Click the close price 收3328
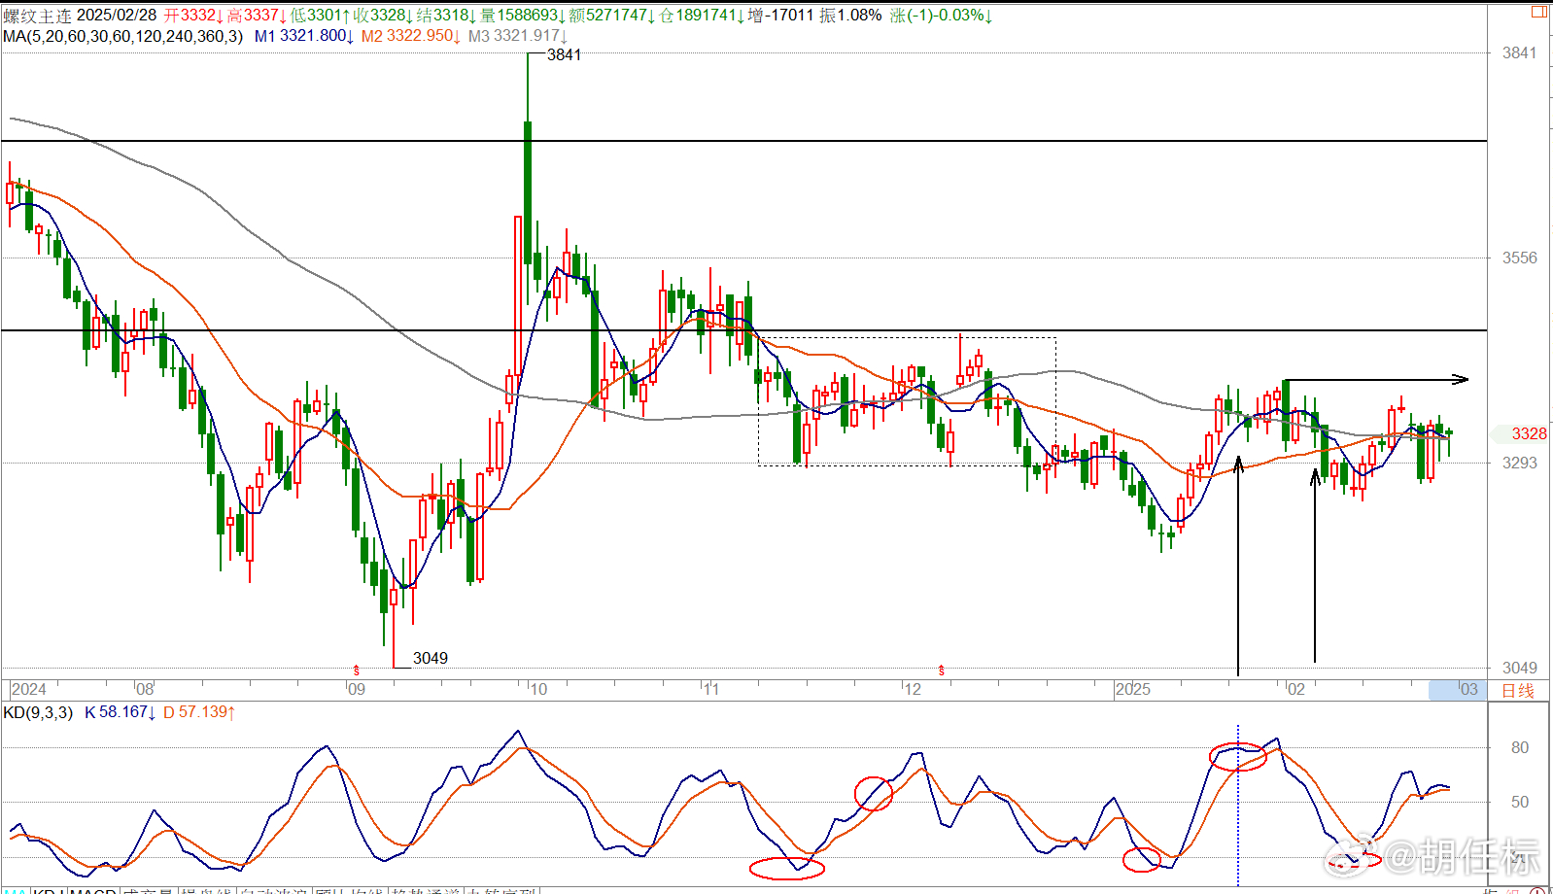1553x894 pixels. click(383, 16)
